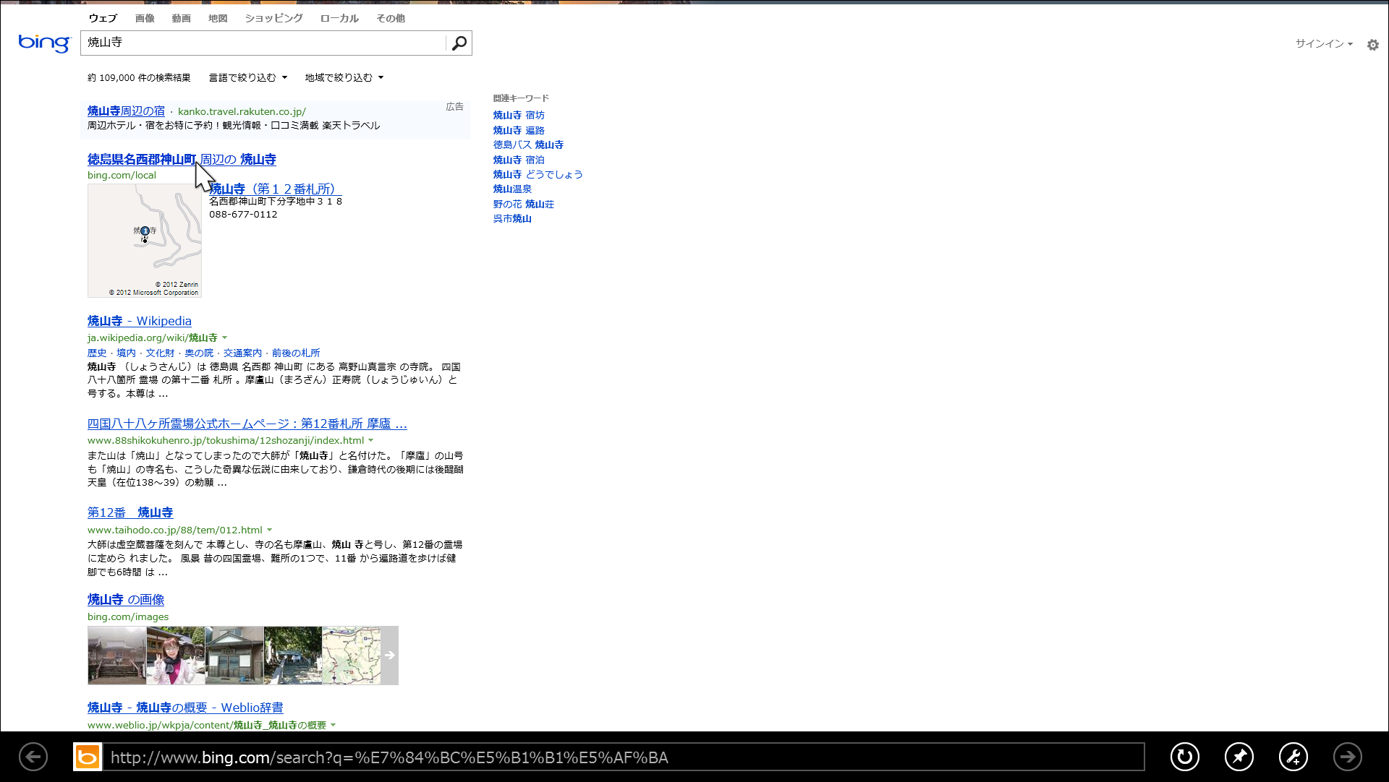Open the arrow next to the 88shikokuhenro.jp URL

[371, 441]
